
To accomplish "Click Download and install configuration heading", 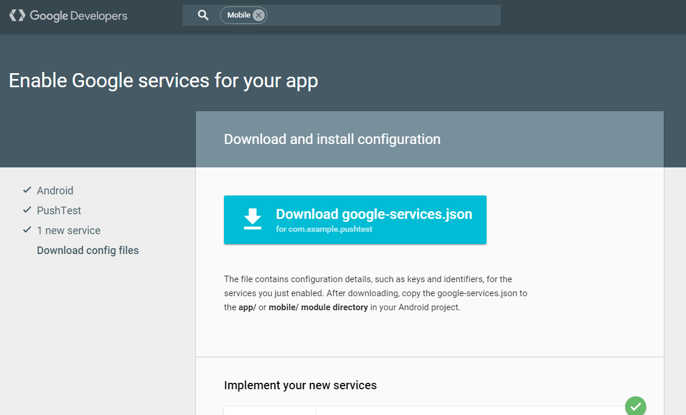I will click(x=332, y=139).
